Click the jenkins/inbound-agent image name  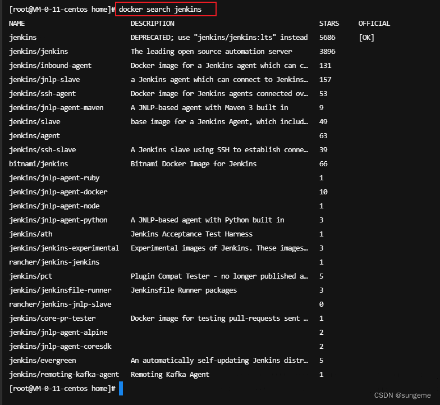coord(51,66)
